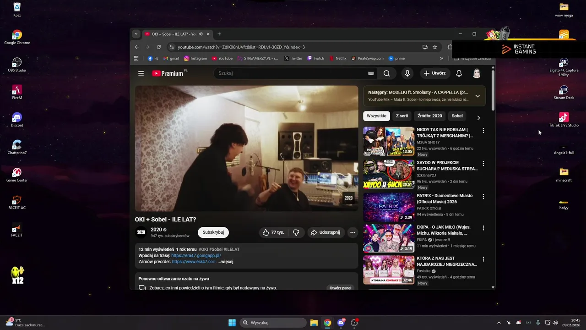Open the on-screen keyboard icon in the search box
The image size is (586, 330).
[371, 73]
